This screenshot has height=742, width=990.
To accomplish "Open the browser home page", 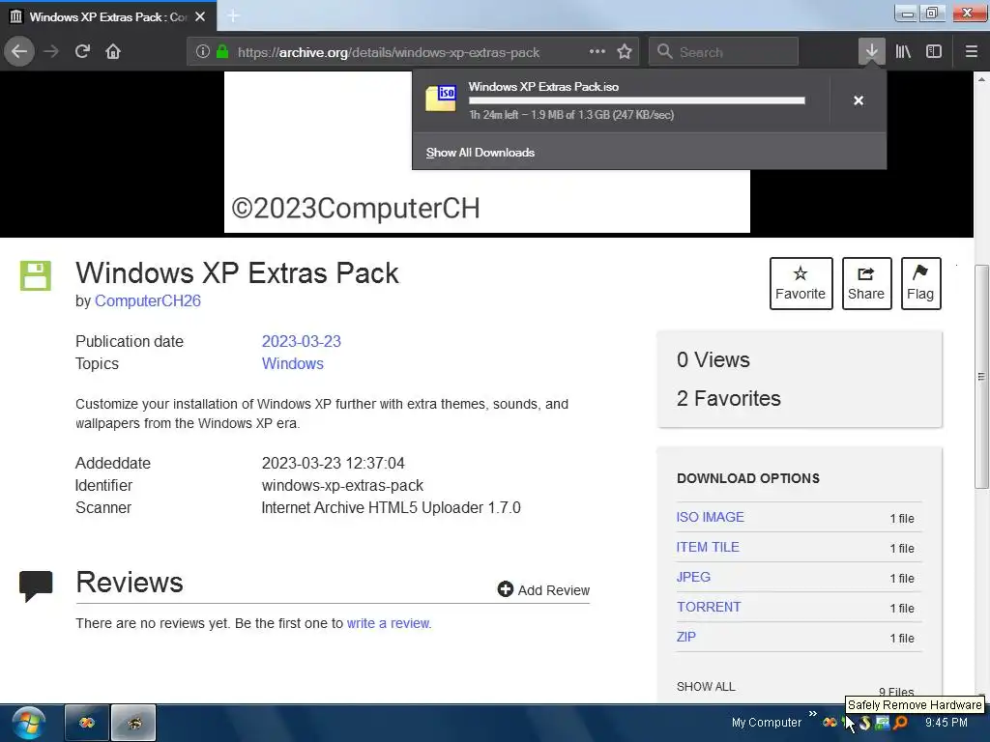I will (113, 51).
